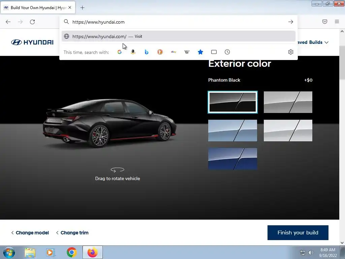The height and width of the screenshot is (259, 345).
Task: Open Google Chrome from taskbar
Action: click(71, 252)
